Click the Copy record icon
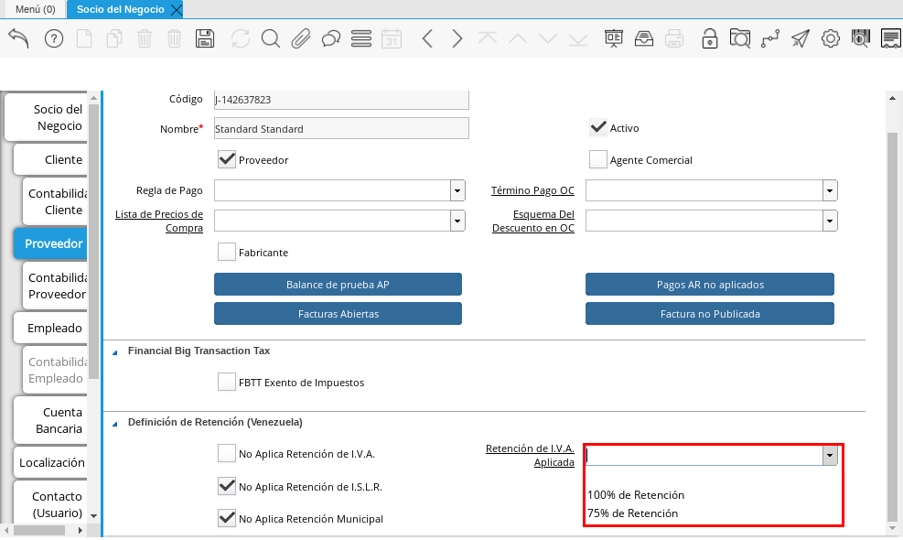This screenshot has height=540, width=903. pyautogui.click(x=114, y=38)
